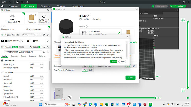Open the Bambu Lab A1 printer dropdown
The width and height of the screenshot is (191, 107).
pyautogui.click(x=13, y=22)
